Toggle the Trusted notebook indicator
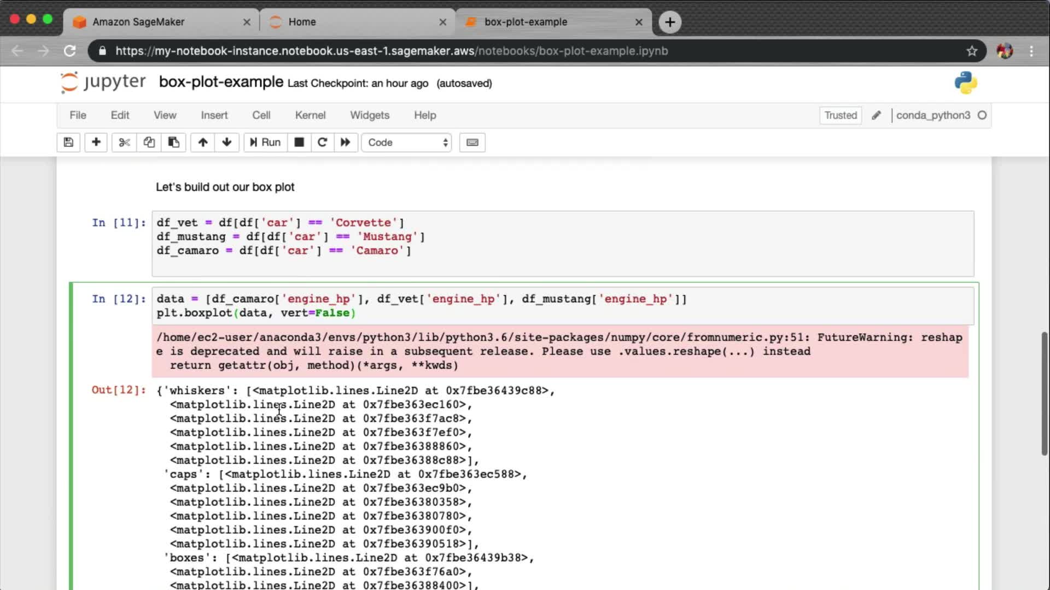The height and width of the screenshot is (590, 1050). click(840, 115)
